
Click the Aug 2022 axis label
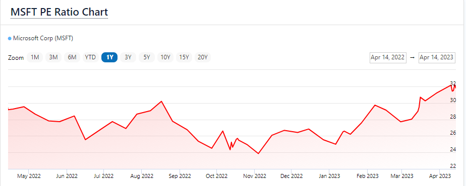click(141, 176)
